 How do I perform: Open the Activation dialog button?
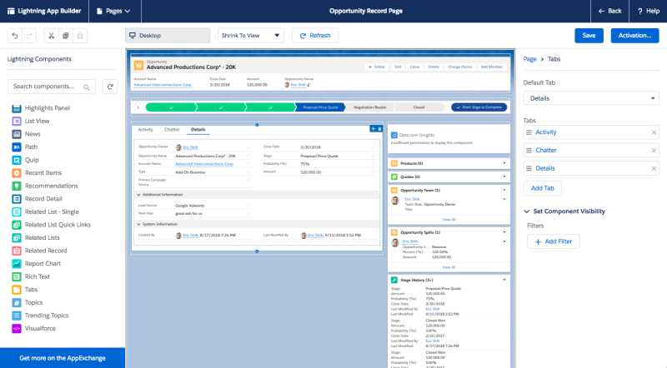(x=634, y=36)
